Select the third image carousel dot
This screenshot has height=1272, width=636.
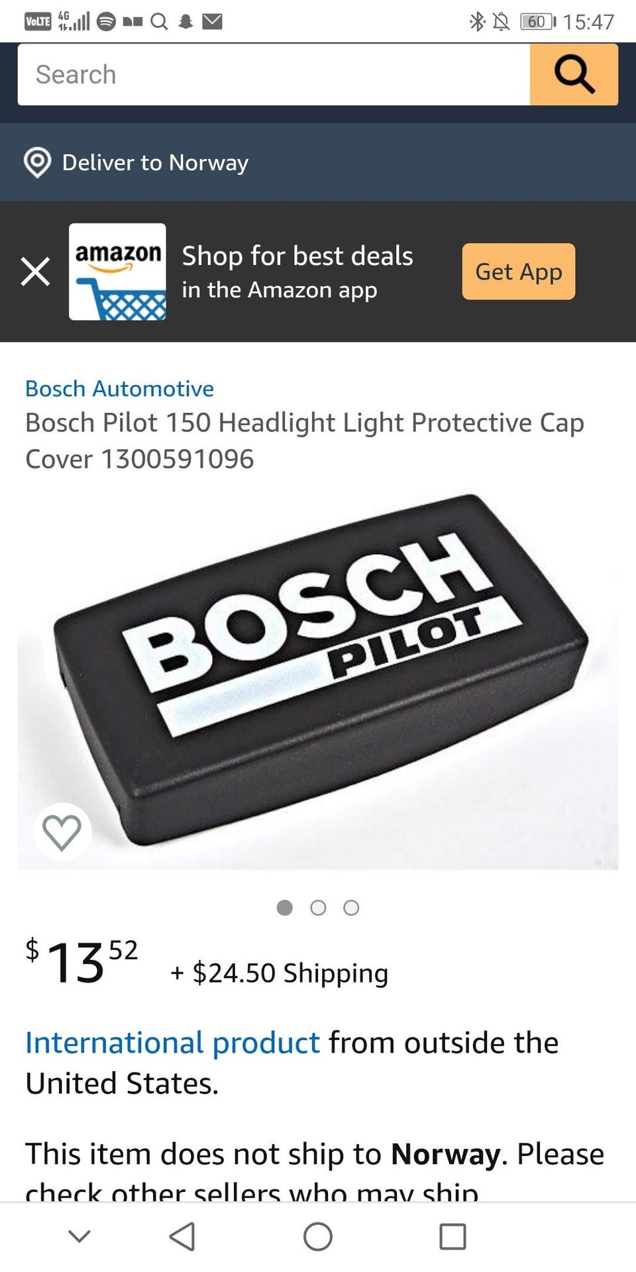pyautogui.click(x=351, y=908)
